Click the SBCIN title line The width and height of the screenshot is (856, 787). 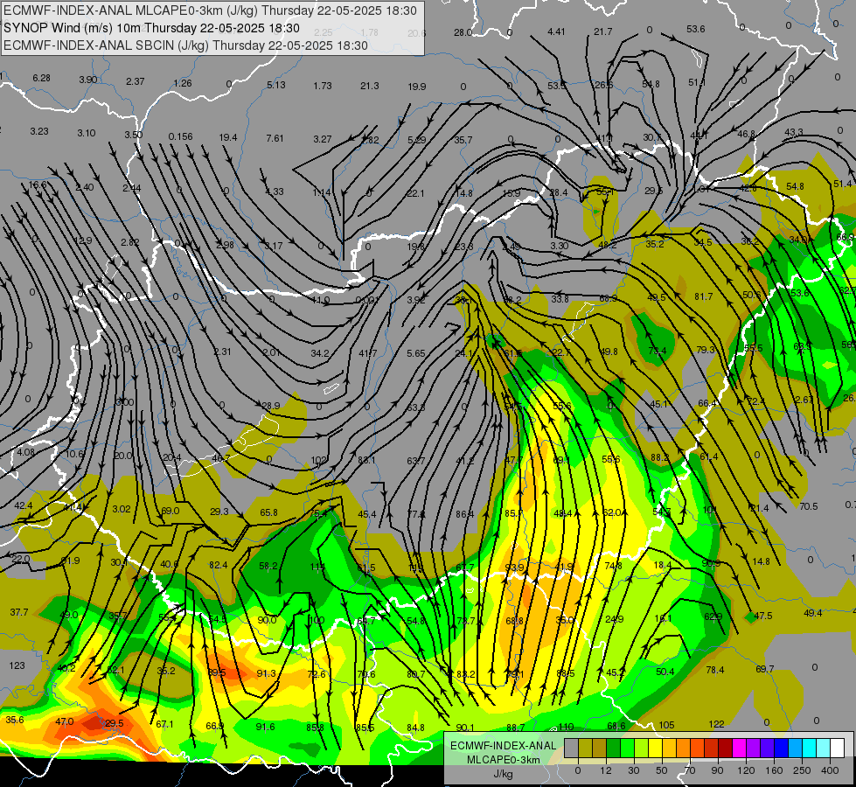(185, 45)
